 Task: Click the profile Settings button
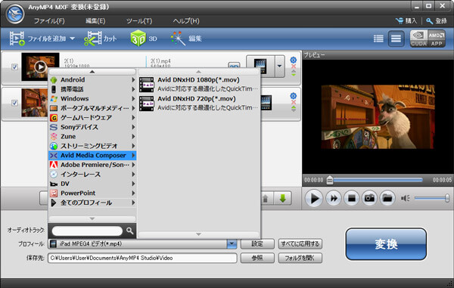[257, 243]
